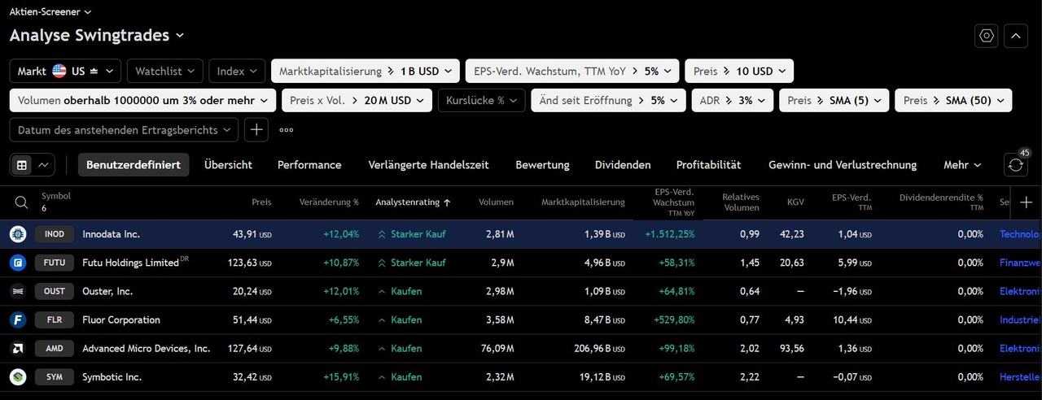Viewport: 1042px width, 400px height.
Task: Click the Symbotic logo icon
Action: click(18, 376)
